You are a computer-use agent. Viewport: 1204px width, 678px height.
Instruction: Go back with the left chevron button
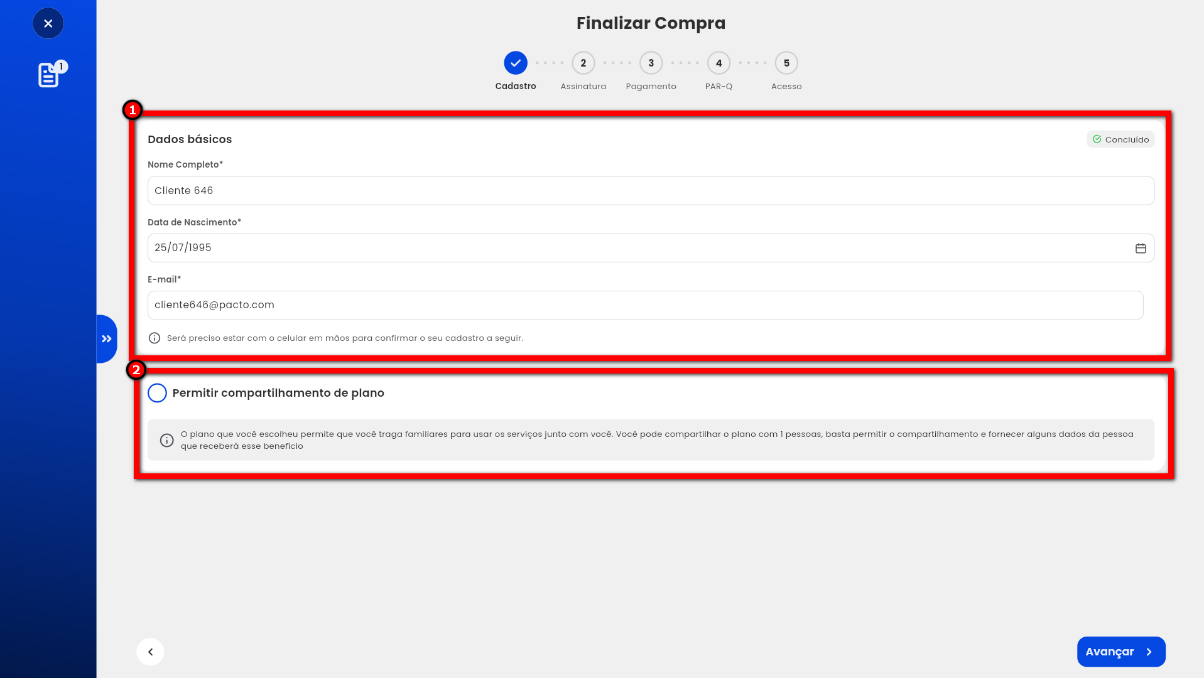(x=150, y=652)
